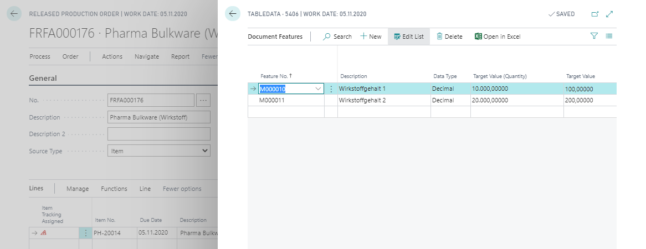
Task: Click the Saved status indicator
Action: click(562, 14)
